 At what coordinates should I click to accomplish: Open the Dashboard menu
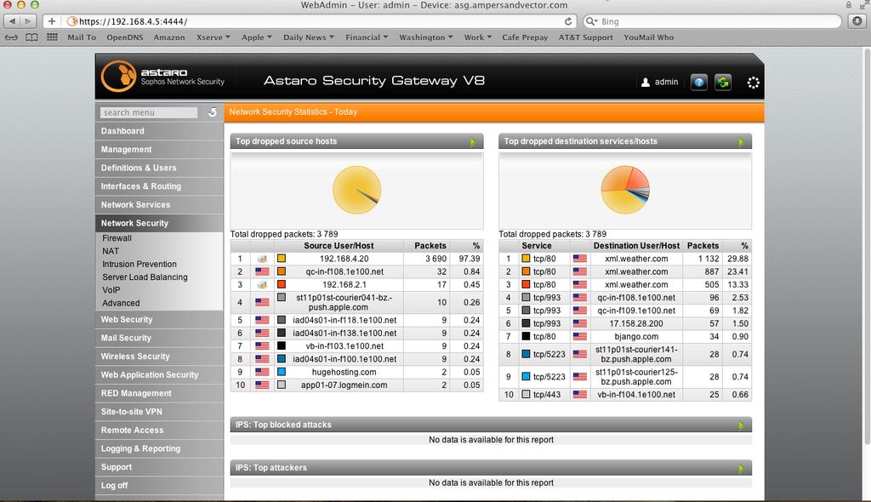pos(159,131)
